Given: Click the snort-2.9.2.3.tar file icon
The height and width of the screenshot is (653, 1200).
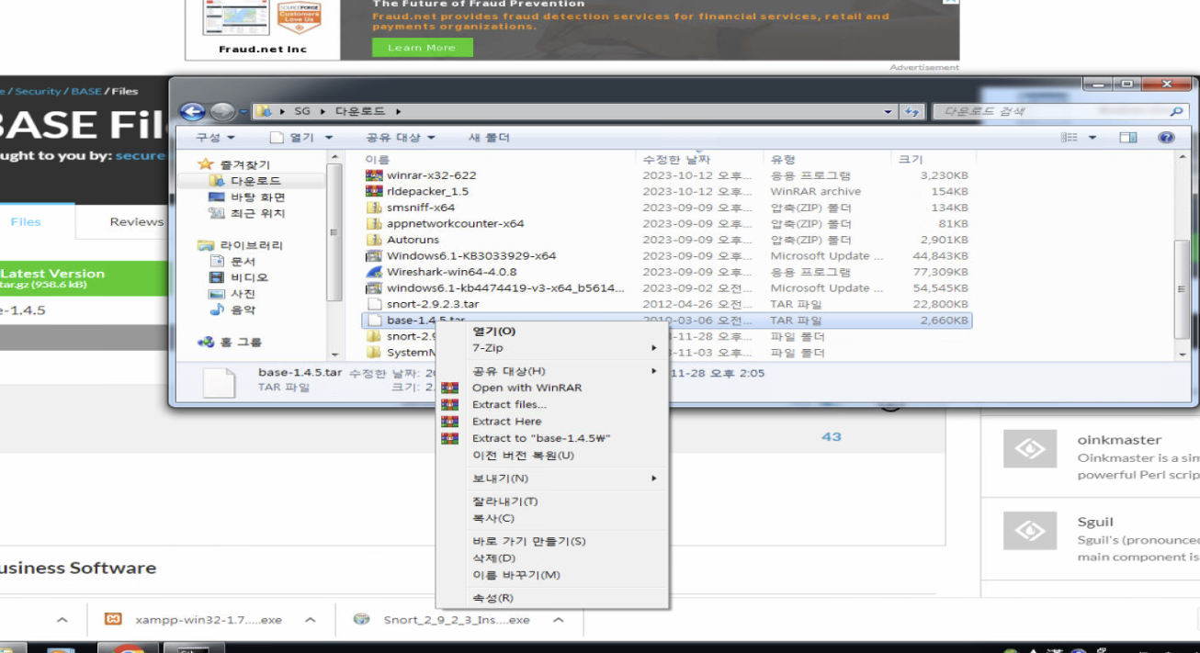Looking at the screenshot, I should [373, 304].
